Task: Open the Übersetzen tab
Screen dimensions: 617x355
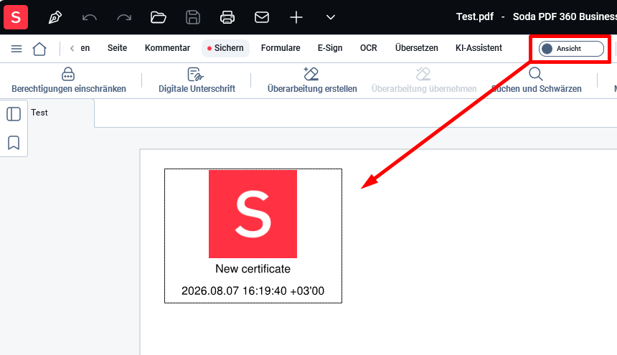Action: coord(416,48)
